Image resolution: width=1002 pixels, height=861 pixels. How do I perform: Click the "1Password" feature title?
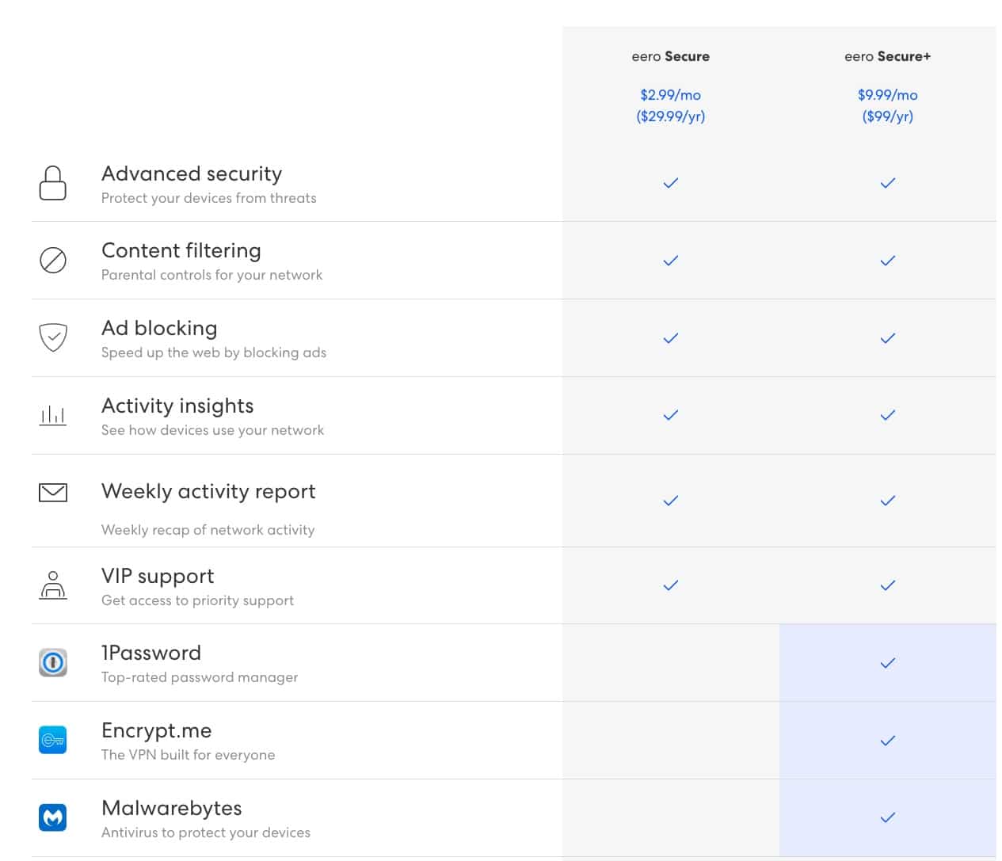click(151, 653)
